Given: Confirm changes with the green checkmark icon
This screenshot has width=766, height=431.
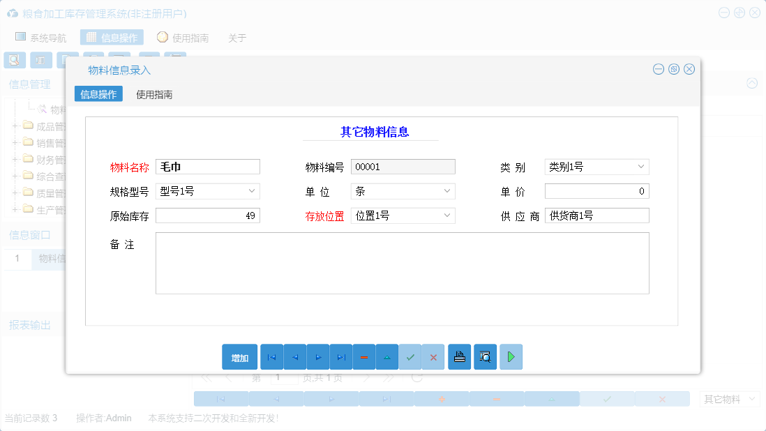Looking at the screenshot, I should tap(410, 356).
